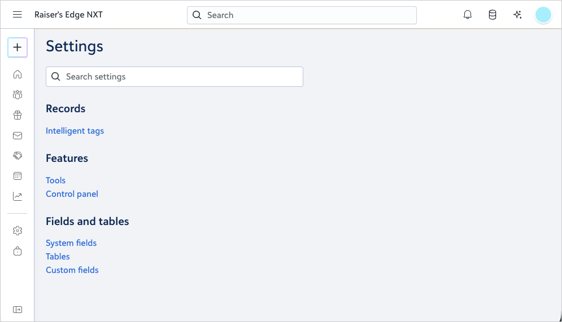Open the chart Analysis icon in sidebar
The width and height of the screenshot is (562, 322).
click(18, 197)
